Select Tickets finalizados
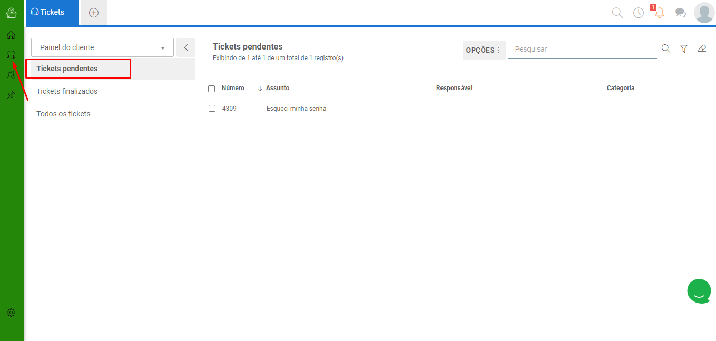This screenshot has width=716, height=341. 67,91
